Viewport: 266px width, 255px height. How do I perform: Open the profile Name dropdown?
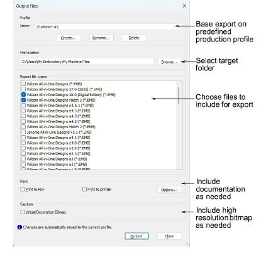(109, 26)
